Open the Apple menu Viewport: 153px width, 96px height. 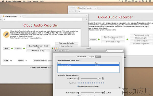point(3,1)
